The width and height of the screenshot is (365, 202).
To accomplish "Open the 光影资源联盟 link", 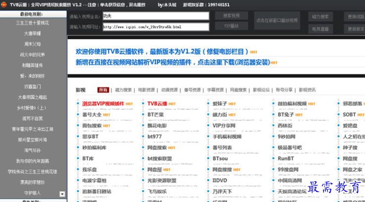I will [x=162, y=180].
